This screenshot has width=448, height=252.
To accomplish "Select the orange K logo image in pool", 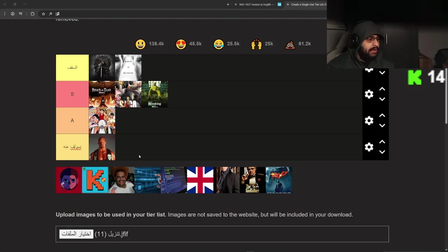I will point(95,180).
